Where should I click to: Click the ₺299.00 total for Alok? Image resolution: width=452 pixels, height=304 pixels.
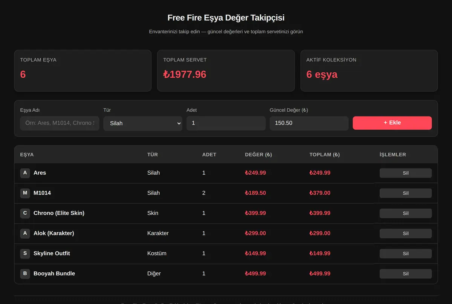click(320, 233)
